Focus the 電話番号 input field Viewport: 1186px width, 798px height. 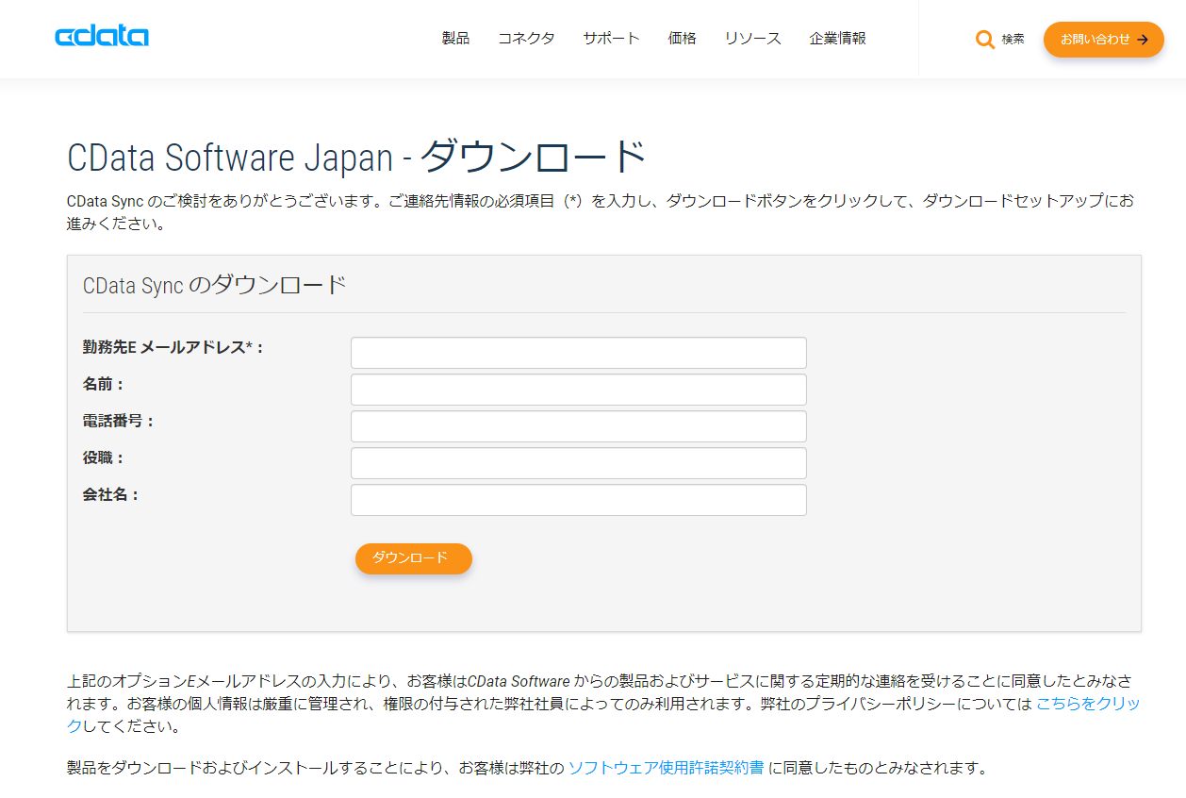[x=579, y=426]
